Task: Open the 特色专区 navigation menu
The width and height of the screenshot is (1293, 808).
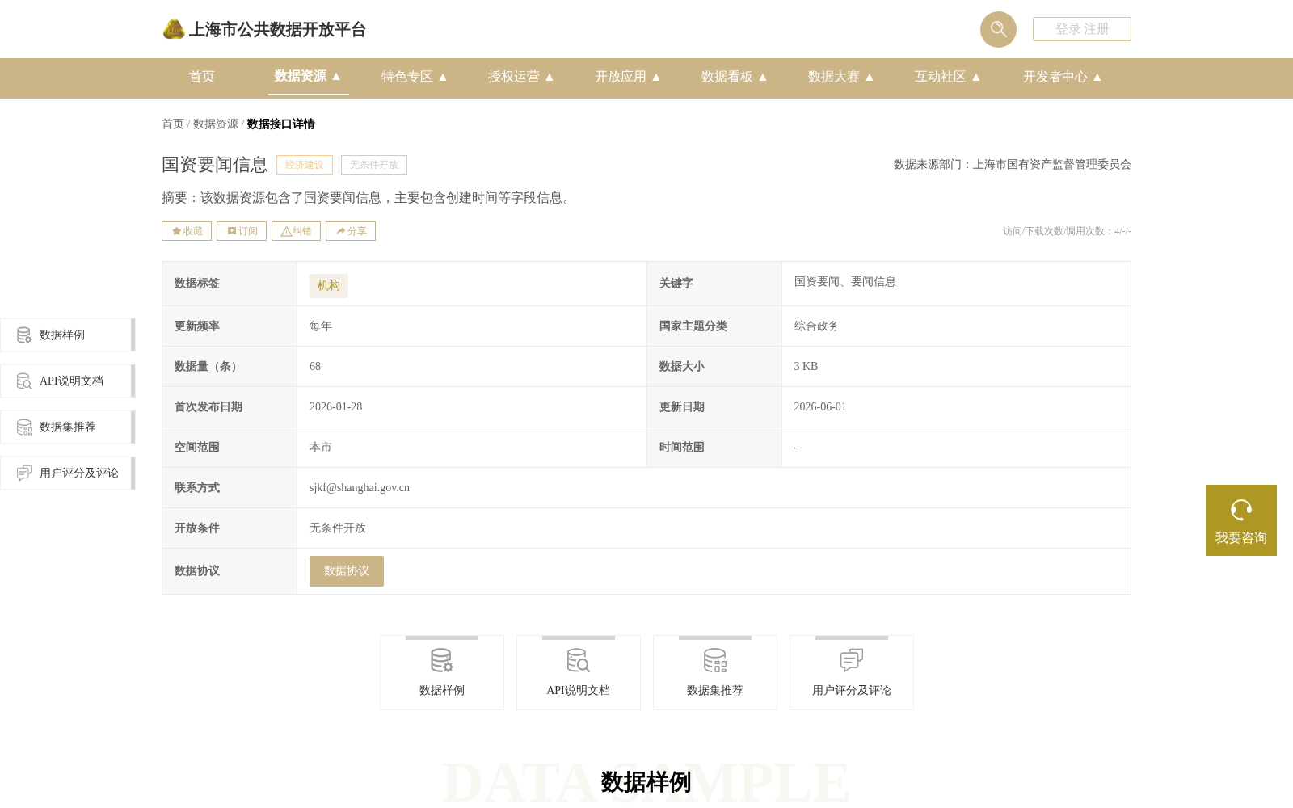Action: pyautogui.click(x=415, y=77)
